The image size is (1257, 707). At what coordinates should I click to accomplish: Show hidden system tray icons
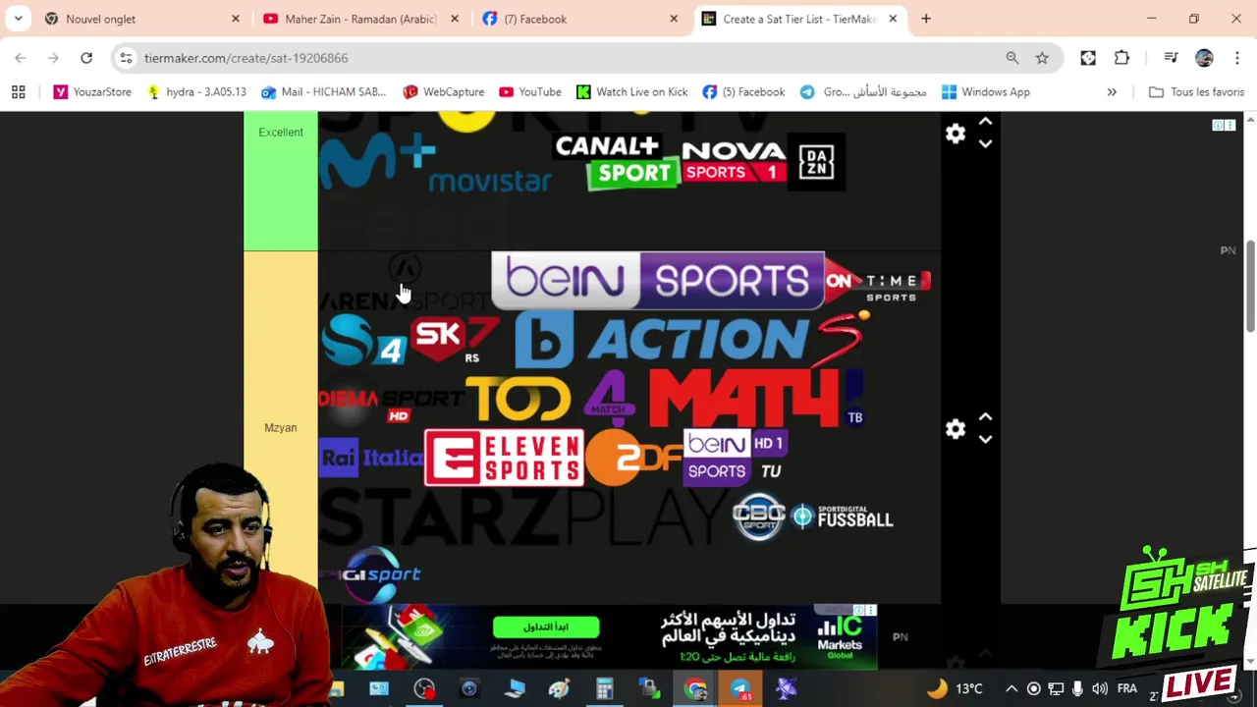(x=1011, y=688)
